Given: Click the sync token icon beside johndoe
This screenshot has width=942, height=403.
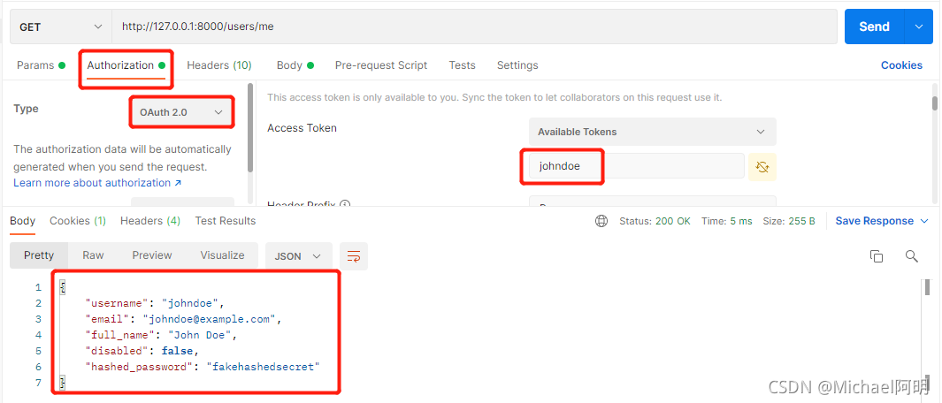Looking at the screenshot, I should coord(762,167).
